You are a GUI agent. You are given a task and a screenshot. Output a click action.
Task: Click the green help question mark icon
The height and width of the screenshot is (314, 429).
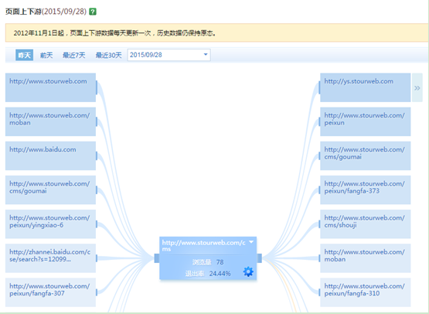(x=93, y=12)
